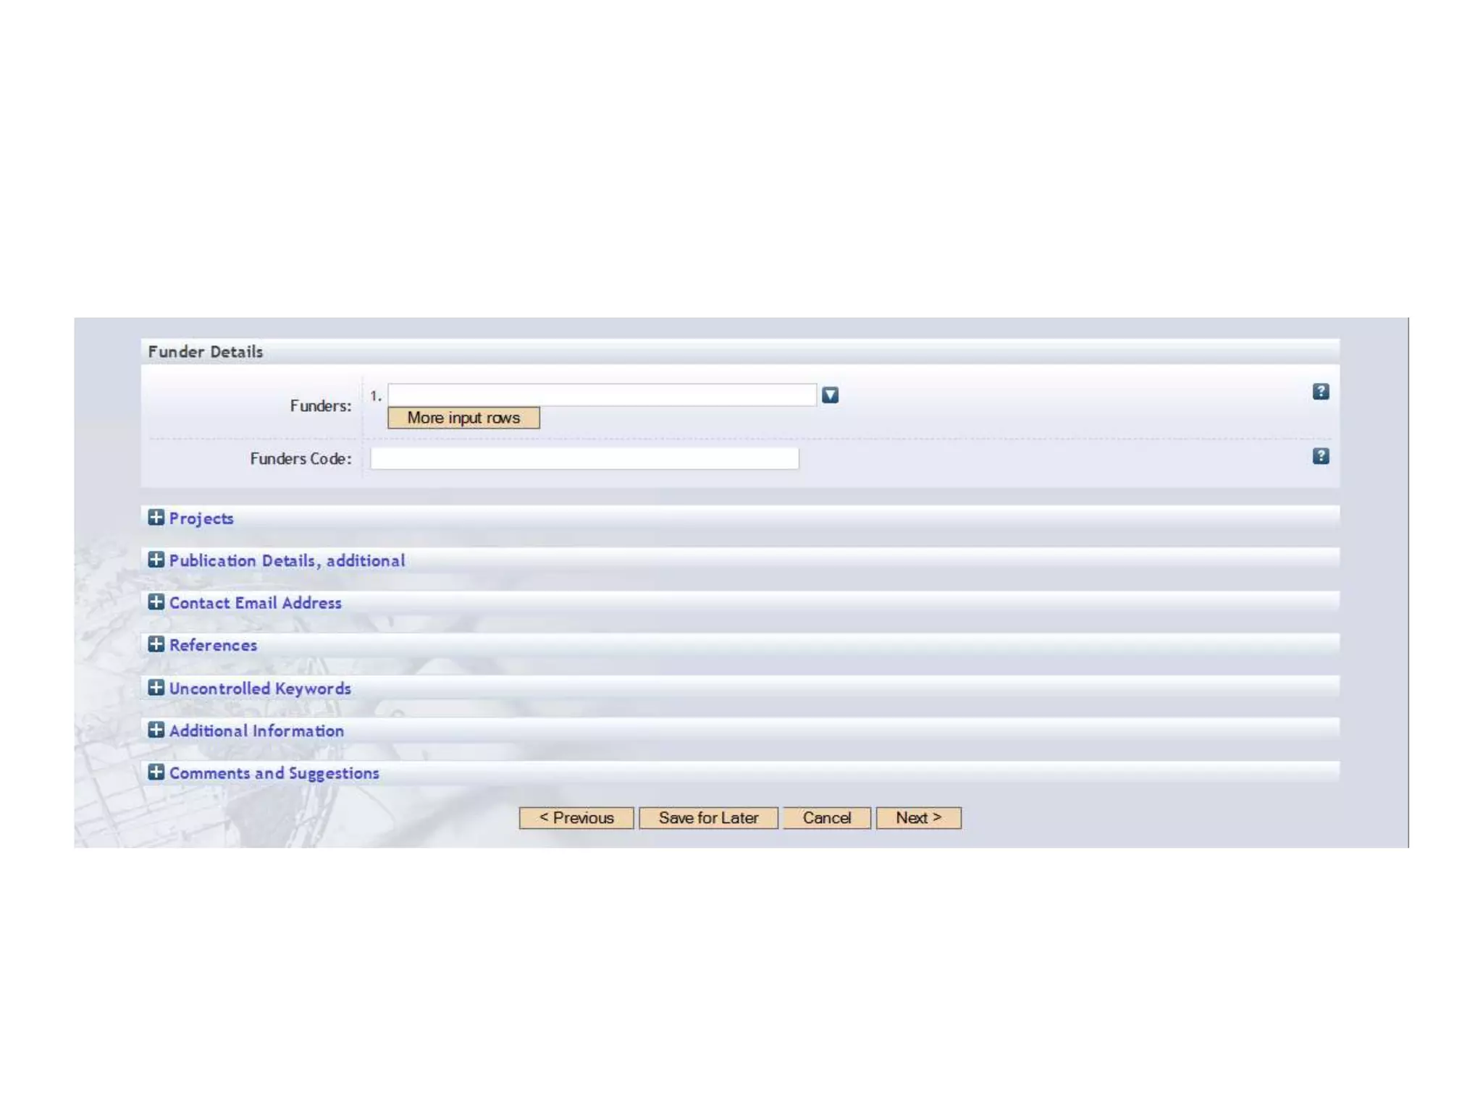The width and height of the screenshot is (1483, 1112).
Task: Focus the Funders text input field
Action: 602,395
